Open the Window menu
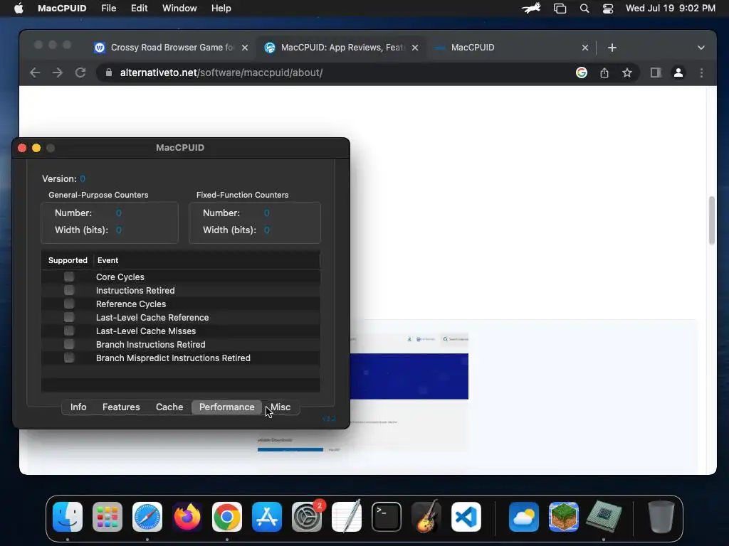This screenshot has height=546, width=729. tap(179, 9)
